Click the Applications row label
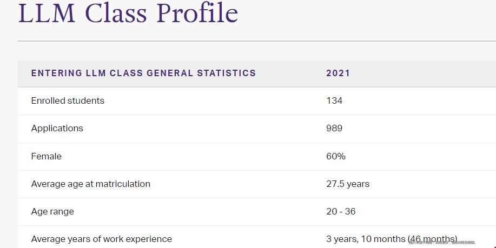 point(57,128)
